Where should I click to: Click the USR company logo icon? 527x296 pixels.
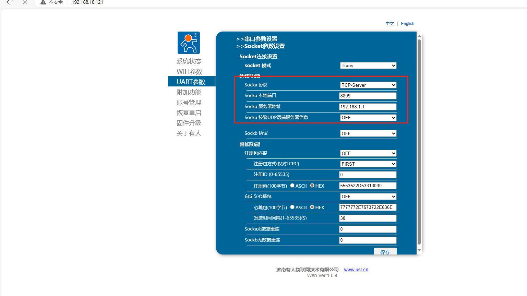pyautogui.click(x=189, y=43)
